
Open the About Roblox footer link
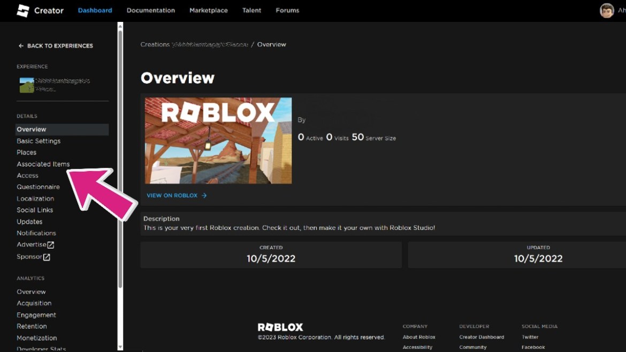(418, 337)
